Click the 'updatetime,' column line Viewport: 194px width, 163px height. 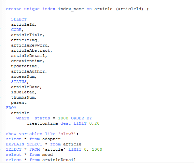click(x=25, y=66)
